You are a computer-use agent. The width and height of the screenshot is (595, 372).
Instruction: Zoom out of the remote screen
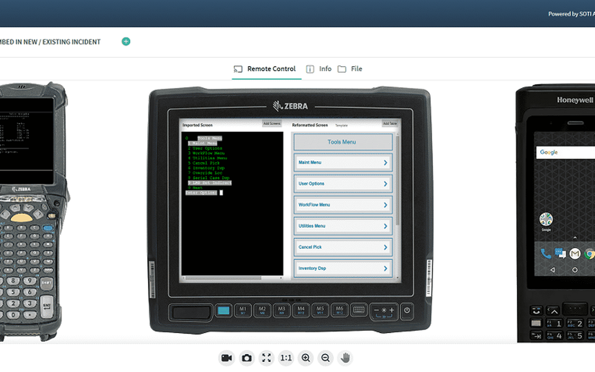325,358
